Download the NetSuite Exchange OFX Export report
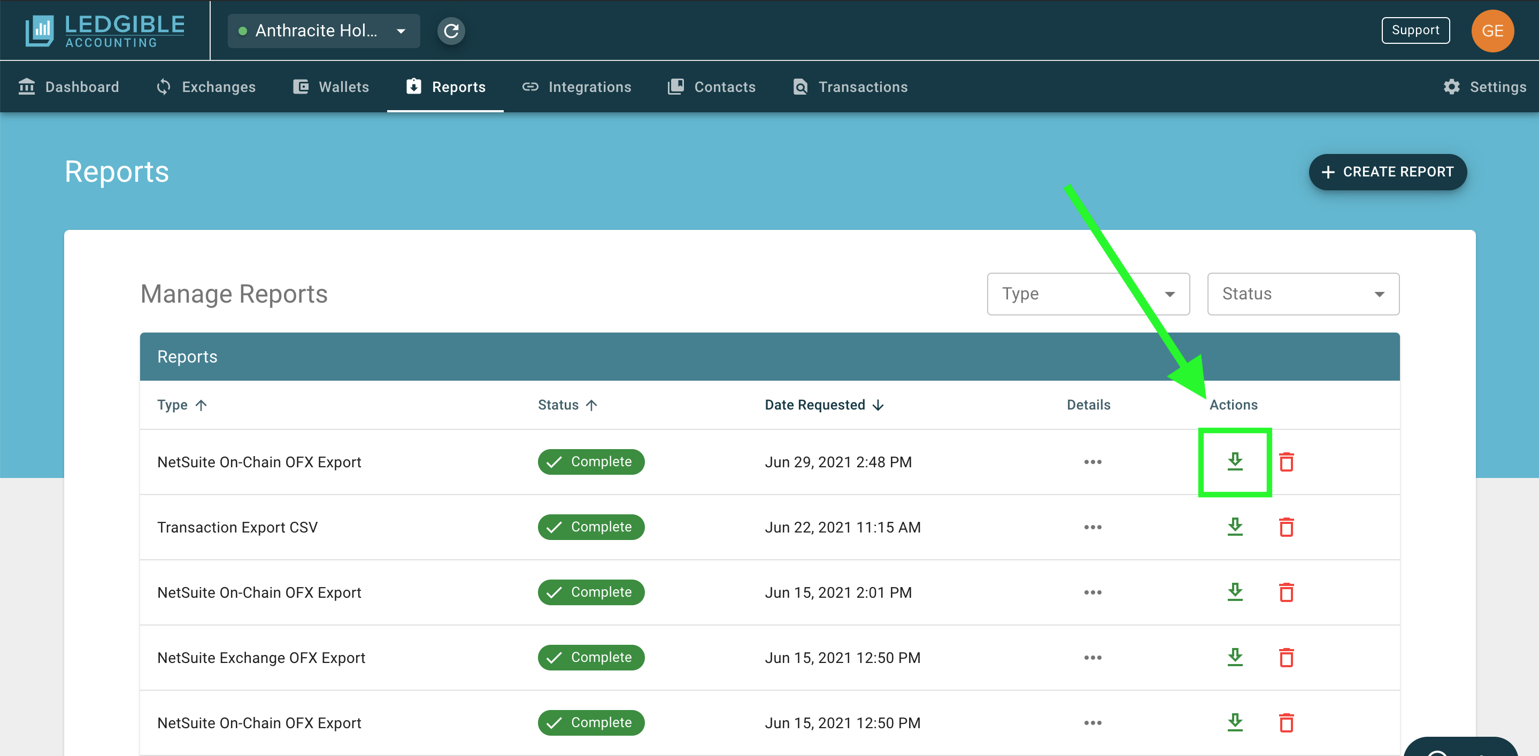The width and height of the screenshot is (1539, 756). 1235,657
